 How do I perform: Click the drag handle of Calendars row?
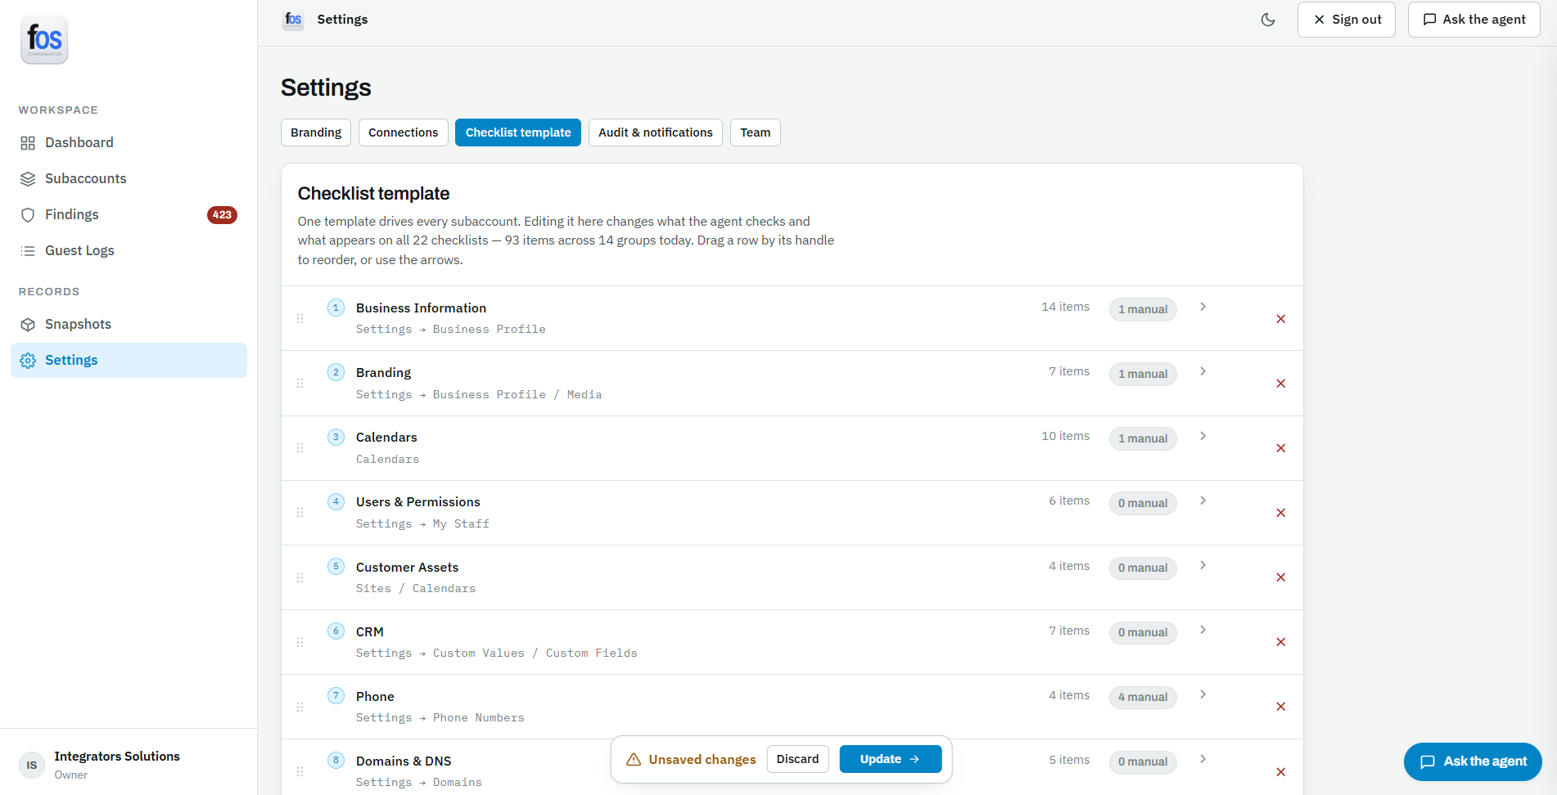pyautogui.click(x=300, y=447)
